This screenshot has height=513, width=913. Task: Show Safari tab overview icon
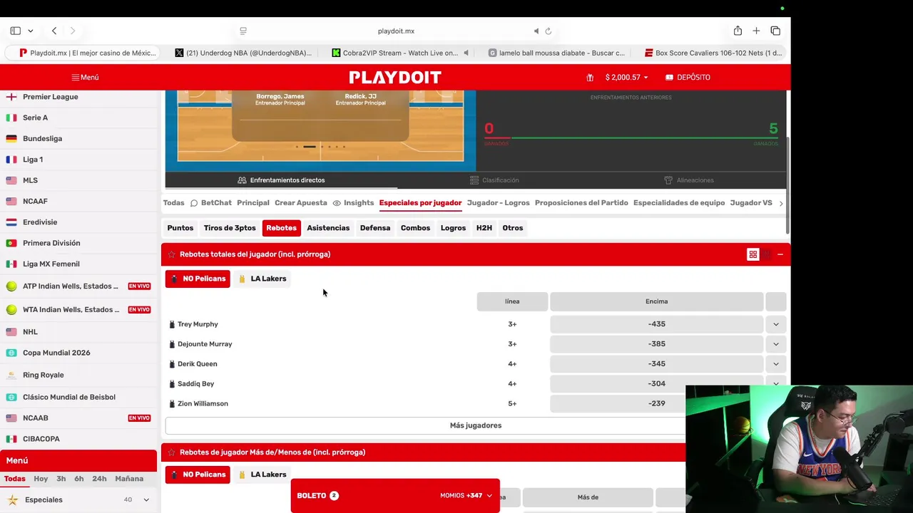pyautogui.click(x=775, y=31)
